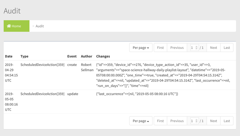The height and width of the screenshot is (136, 240).
Task: Click the Home house icon
Action: (x=9, y=26)
